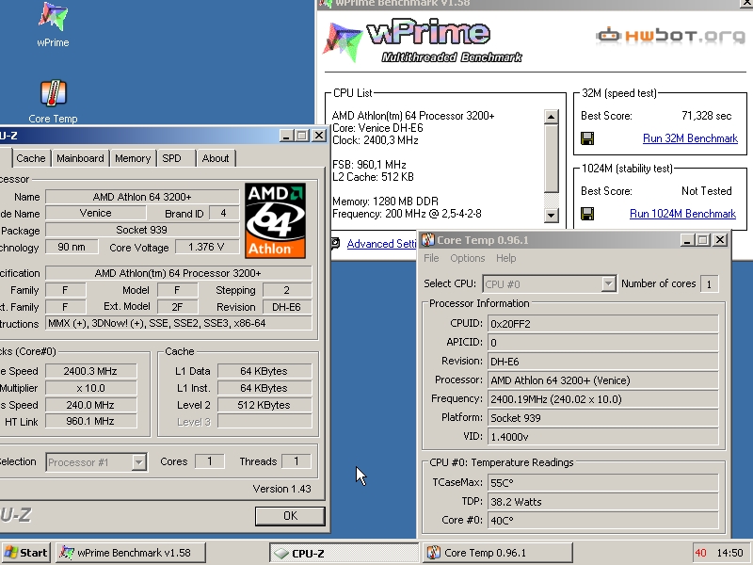Click the Version 1.43 label in CPU-Z
Viewport: 753px width, 565px height.
[x=281, y=489]
